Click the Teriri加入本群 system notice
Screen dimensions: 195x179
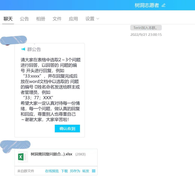(x=146, y=28)
